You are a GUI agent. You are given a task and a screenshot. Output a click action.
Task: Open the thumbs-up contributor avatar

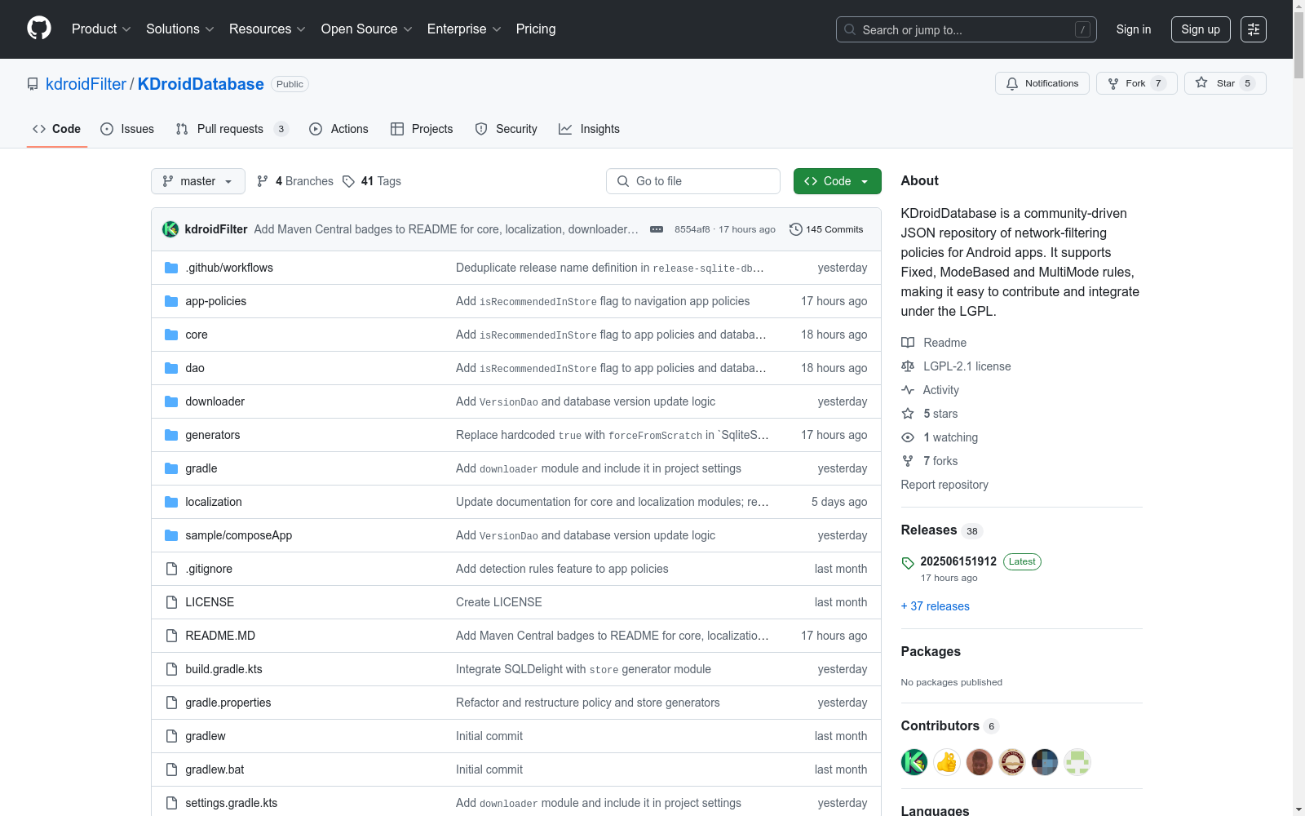(947, 762)
